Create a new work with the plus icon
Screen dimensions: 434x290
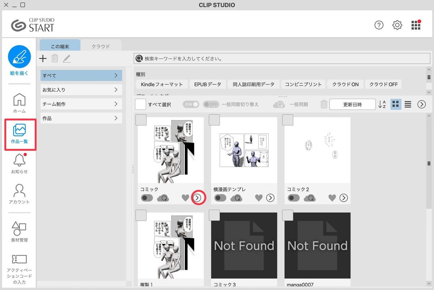(x=43, y=59)
